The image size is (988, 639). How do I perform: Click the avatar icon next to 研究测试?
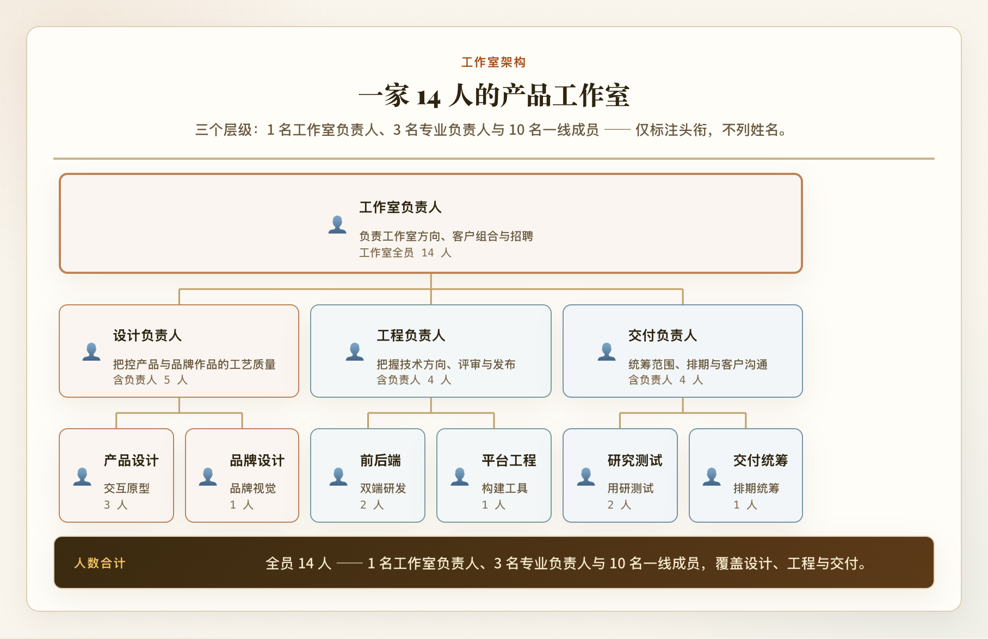click(x=586, y=477)
